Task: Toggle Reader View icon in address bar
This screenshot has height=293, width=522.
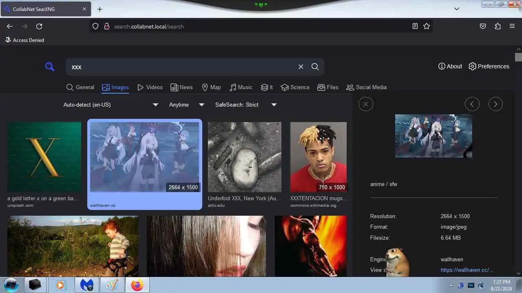Action: tap(415, 26)
